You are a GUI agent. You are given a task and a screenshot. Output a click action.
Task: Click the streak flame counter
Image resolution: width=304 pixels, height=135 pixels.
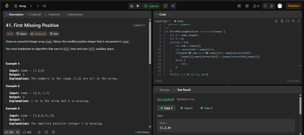(256, 6)
